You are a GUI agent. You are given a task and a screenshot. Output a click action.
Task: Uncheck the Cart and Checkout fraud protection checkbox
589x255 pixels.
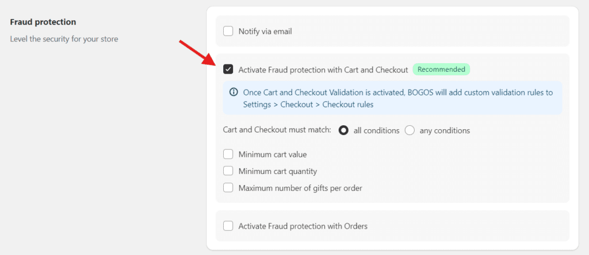point(228,69)
